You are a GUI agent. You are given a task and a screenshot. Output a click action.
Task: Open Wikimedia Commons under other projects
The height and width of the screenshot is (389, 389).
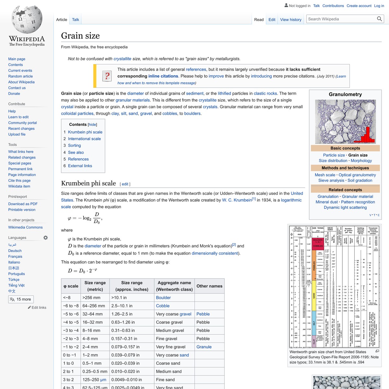point(25,227)
